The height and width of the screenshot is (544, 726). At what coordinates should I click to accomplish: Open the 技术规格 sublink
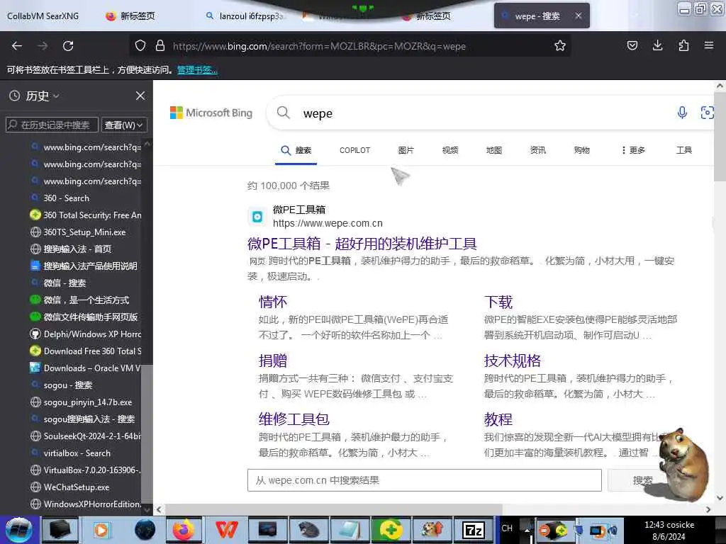click(512, 361)
